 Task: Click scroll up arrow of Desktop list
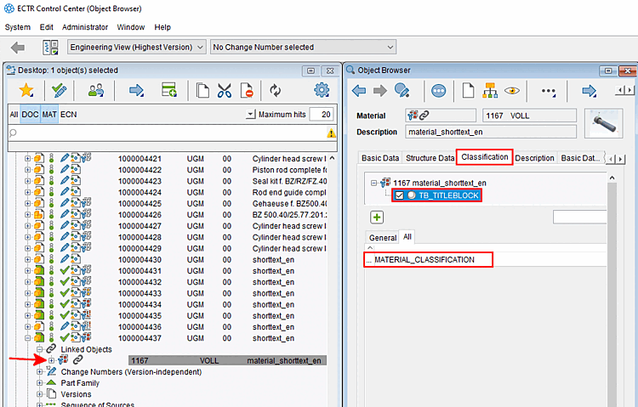point(333,158)
